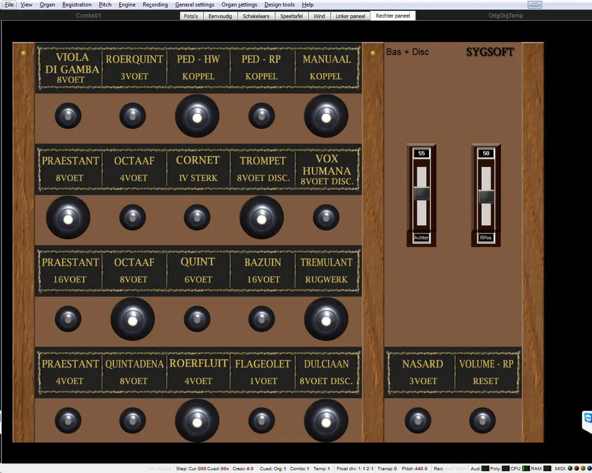Click the Achter volume slider handle

click(422, 194)
